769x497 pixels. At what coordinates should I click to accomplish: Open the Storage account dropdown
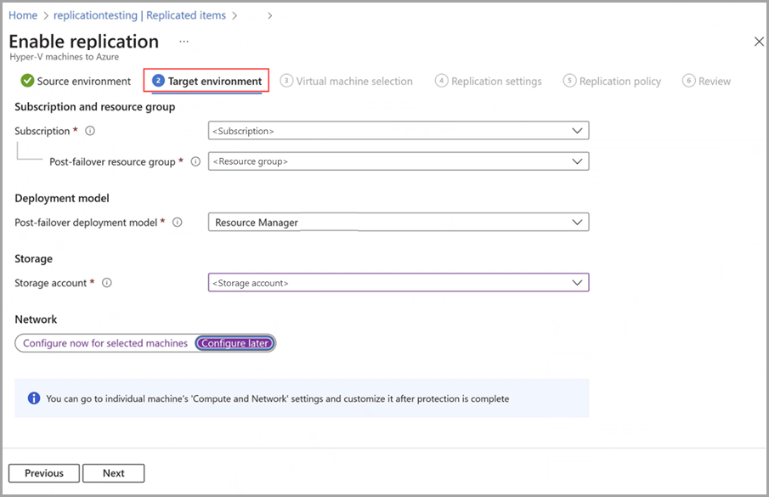pos(398,282)
